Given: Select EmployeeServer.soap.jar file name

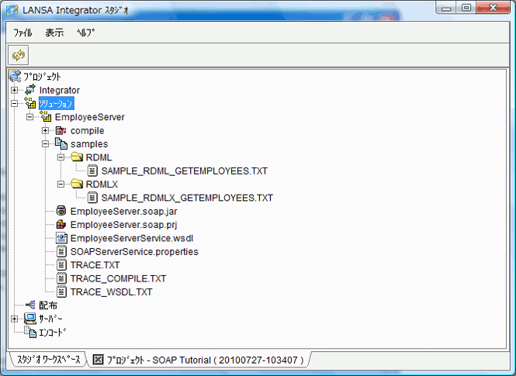Looking at the screenshot, I should coord(123,212).
